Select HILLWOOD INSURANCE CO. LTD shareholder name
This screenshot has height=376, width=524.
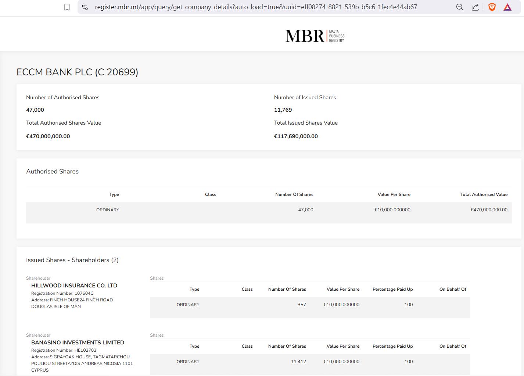[x=74, y=286]
